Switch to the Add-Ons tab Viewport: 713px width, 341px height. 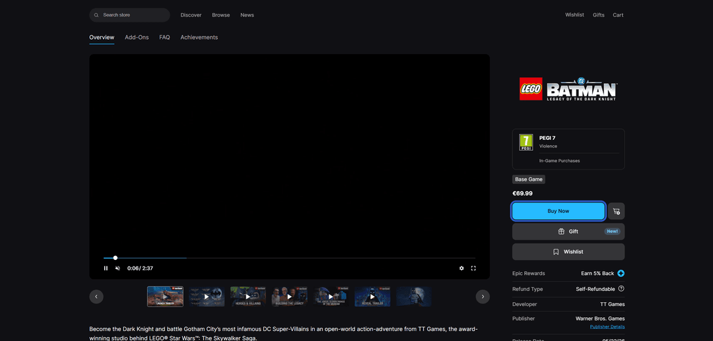[x=137, y=37]
